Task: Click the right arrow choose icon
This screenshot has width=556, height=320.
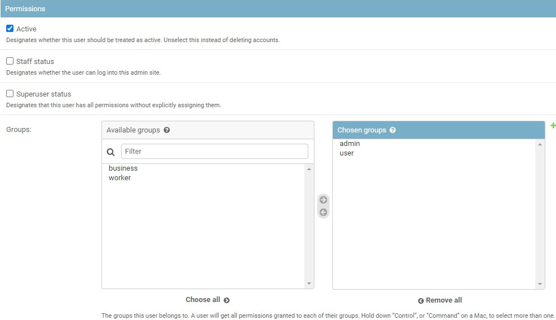Action: click(x=323, y=200)
